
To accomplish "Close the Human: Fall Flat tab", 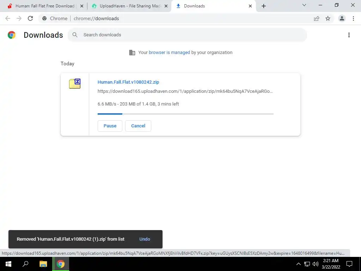I will click(82, 6).
